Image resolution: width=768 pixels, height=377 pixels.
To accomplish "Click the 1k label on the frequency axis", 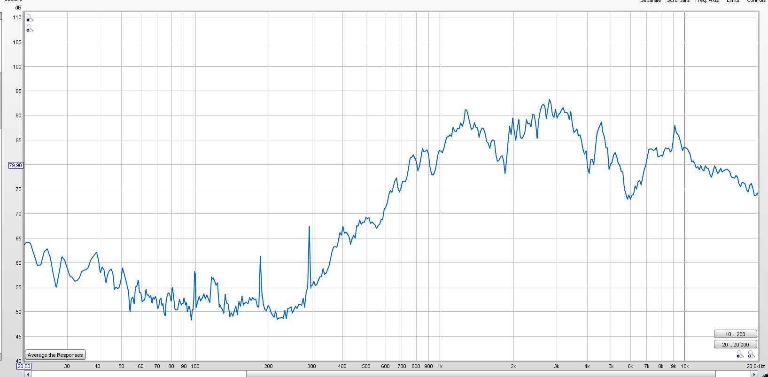I will [440, 366].
